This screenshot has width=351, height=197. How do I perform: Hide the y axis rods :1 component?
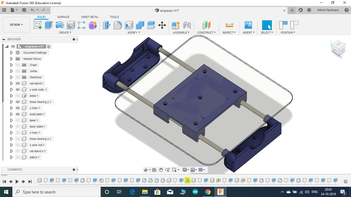pyautogui.click(x=18, y=90)
